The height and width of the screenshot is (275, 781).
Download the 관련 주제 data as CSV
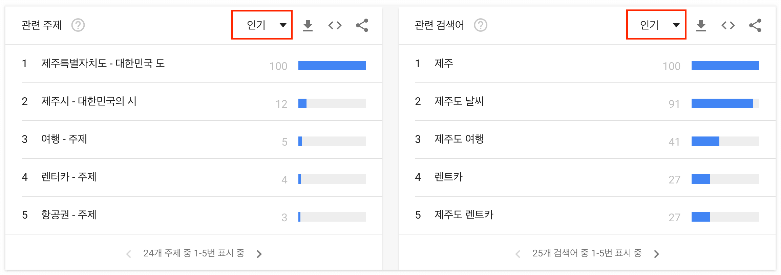point(308,25)
